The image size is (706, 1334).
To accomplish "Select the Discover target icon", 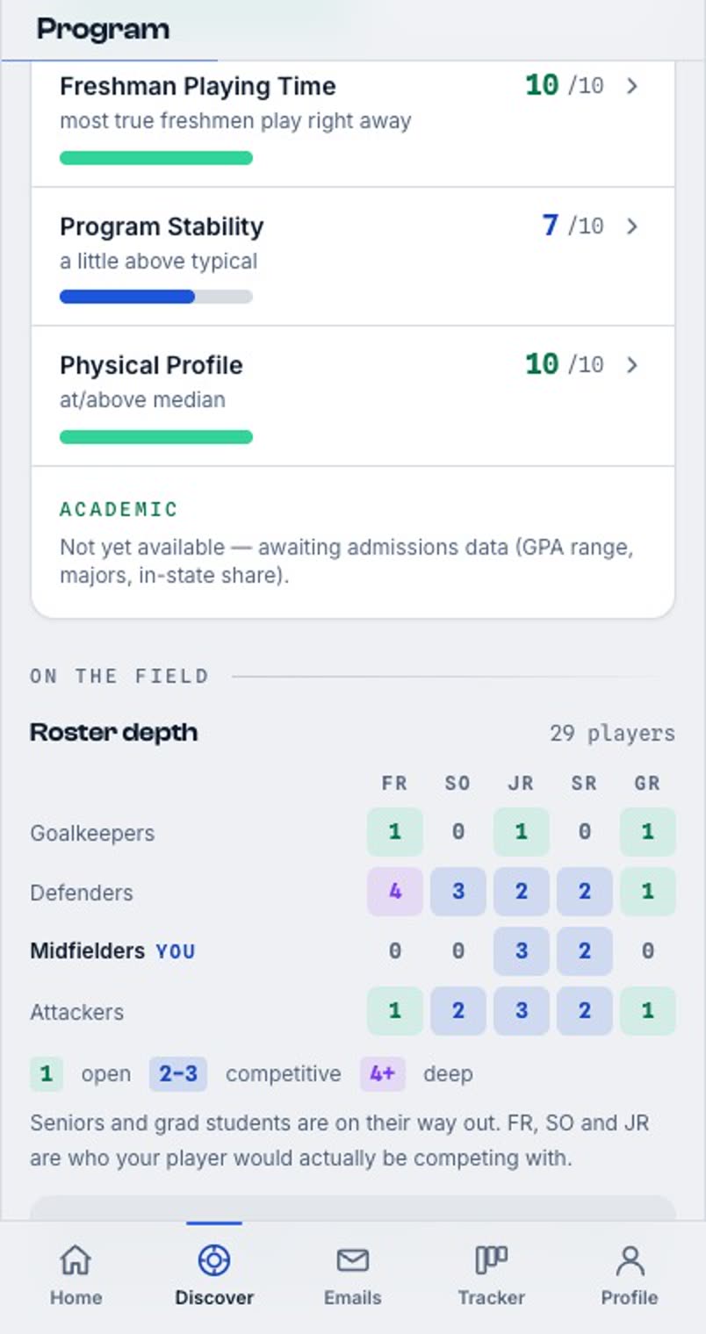I will (x=214, y=1260).
